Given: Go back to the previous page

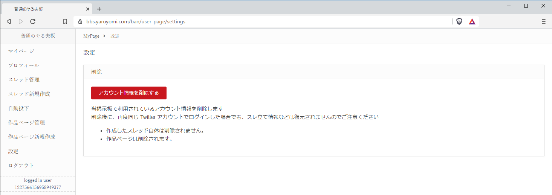Looking at the screenshot, I should [x=9, y=21].
